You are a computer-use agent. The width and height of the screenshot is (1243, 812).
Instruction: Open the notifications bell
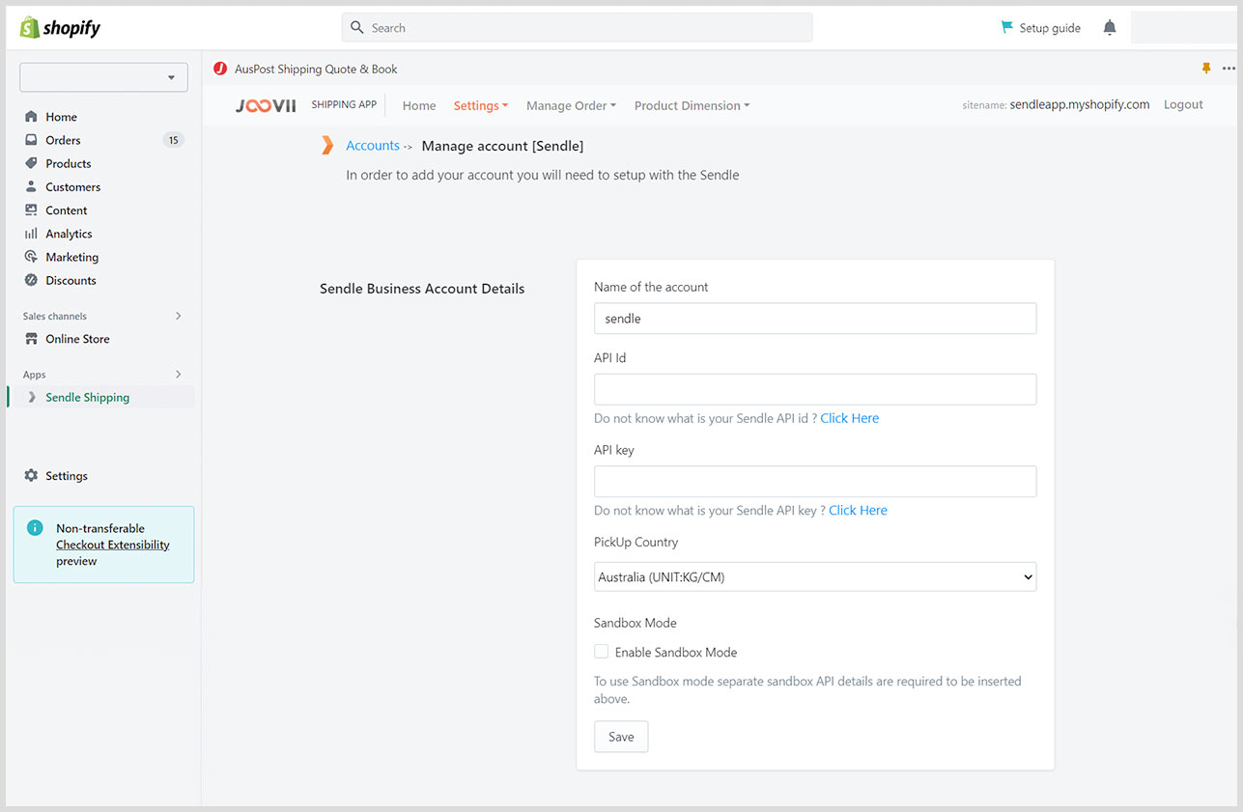pos(1110,28)
